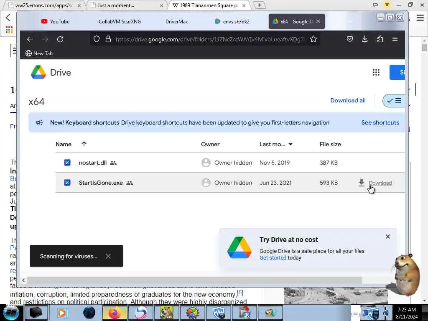Click the megaphone announcement icon
Image resolution: width=428 pixels, height=321 pixels.
[x=39, y=122]
